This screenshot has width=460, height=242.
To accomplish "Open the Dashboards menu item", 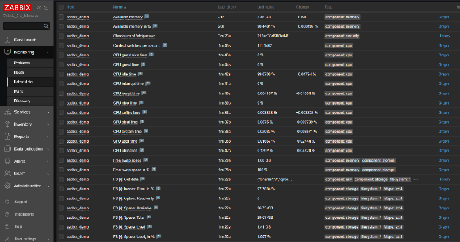I will click(x=26, y=40).
